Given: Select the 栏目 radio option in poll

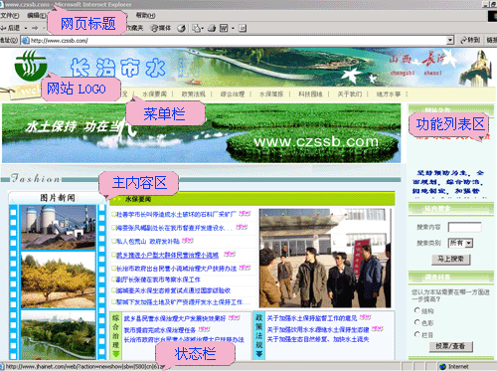Looking at the screenshot, I should [417, 334].
